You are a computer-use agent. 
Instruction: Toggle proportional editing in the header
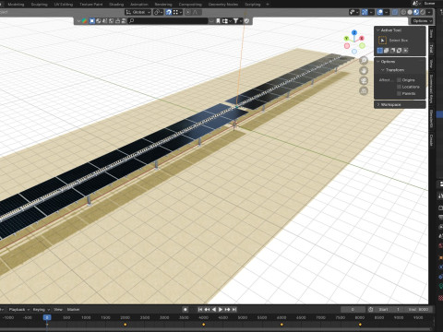click(188, 12)
